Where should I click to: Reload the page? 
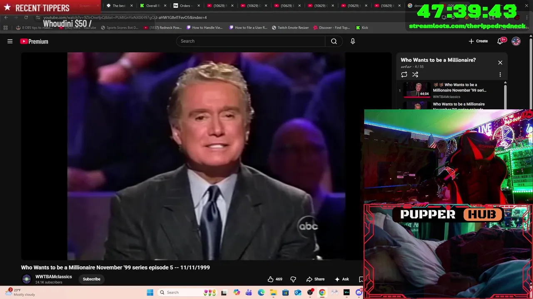(x=26, y=17)
